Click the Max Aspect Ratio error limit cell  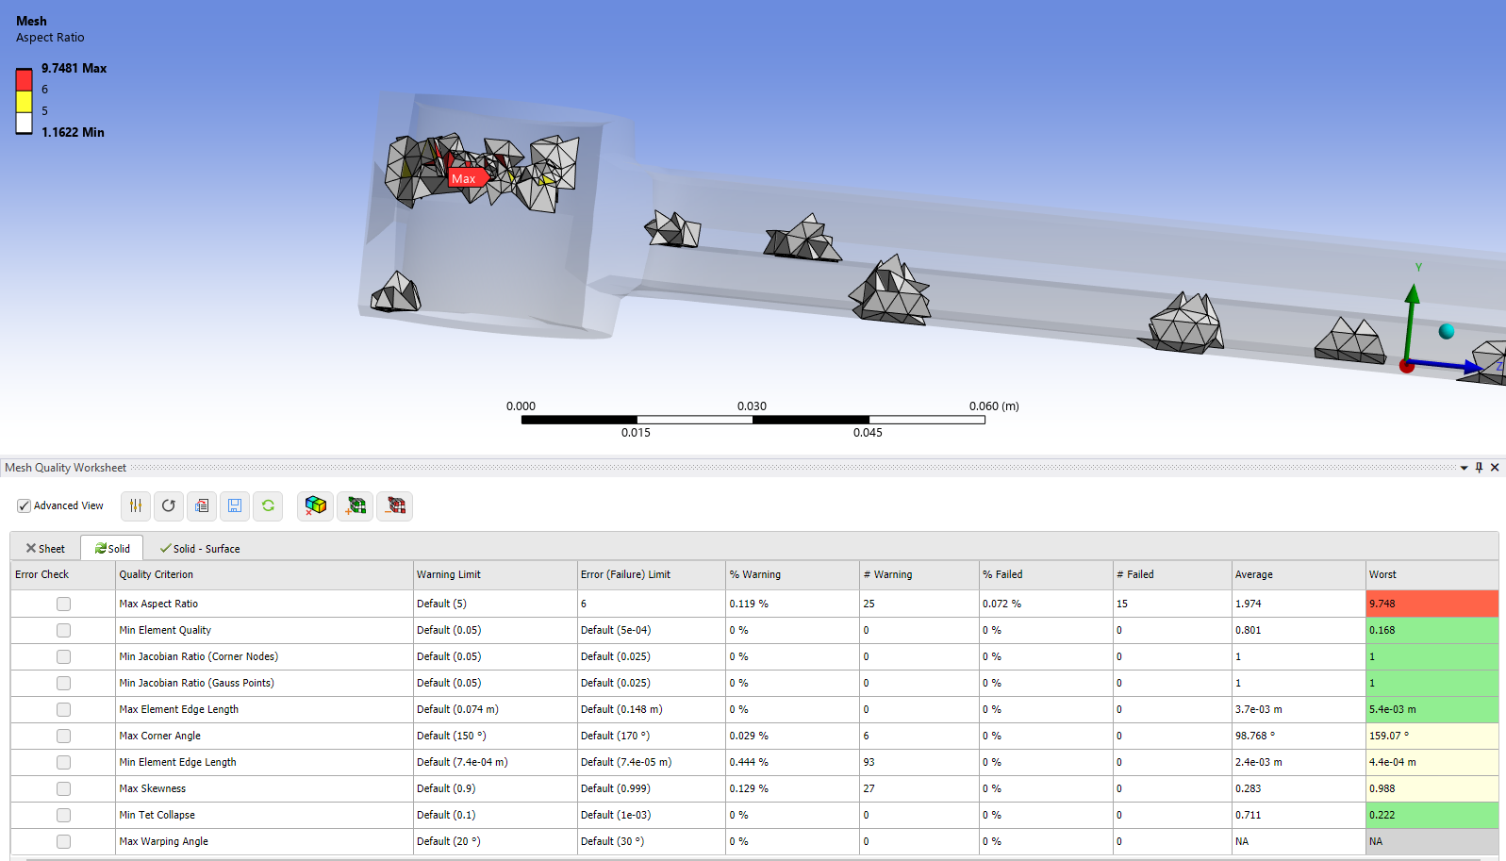(x=651, y=604)
